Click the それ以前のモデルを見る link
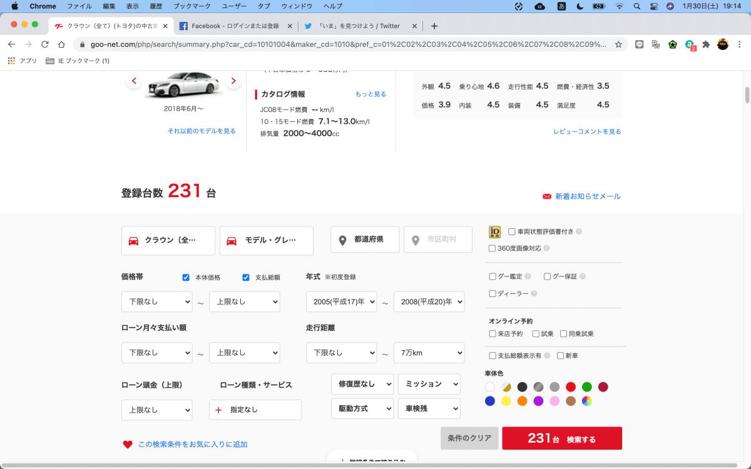This screenshot has height=469, width=751. click(202, 131)
